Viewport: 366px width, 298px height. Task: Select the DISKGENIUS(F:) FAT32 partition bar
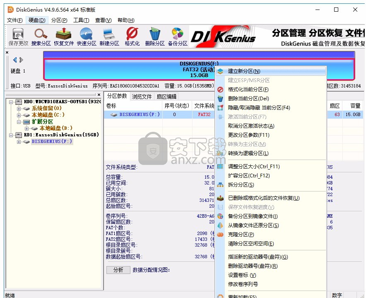click(199, 69)
